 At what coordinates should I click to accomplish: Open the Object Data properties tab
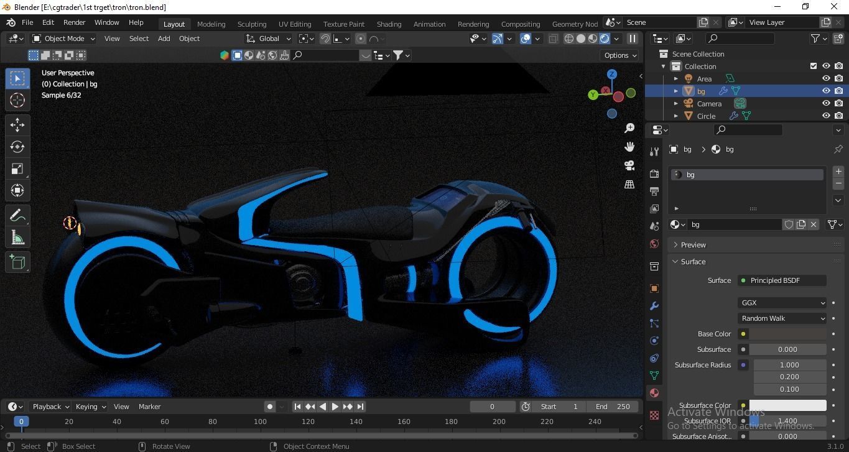(654, 376)
